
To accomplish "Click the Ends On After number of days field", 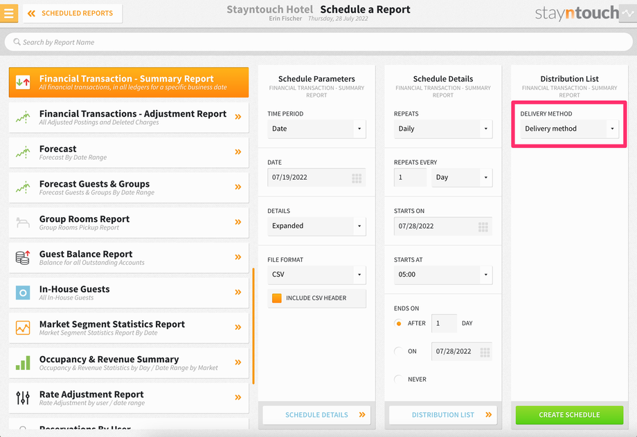I will (x=444, y=324).
